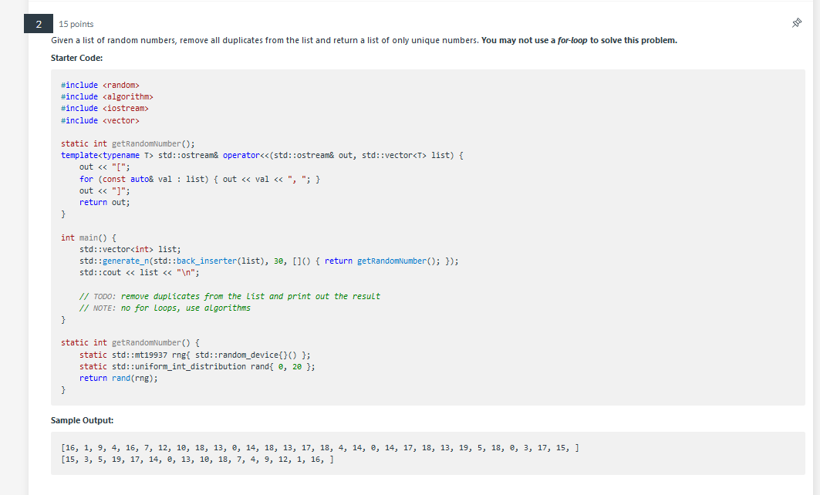Select the template operator<< overload line
Image resolution: width=820 pixels, height=495 pixels.
pos(270,155)
